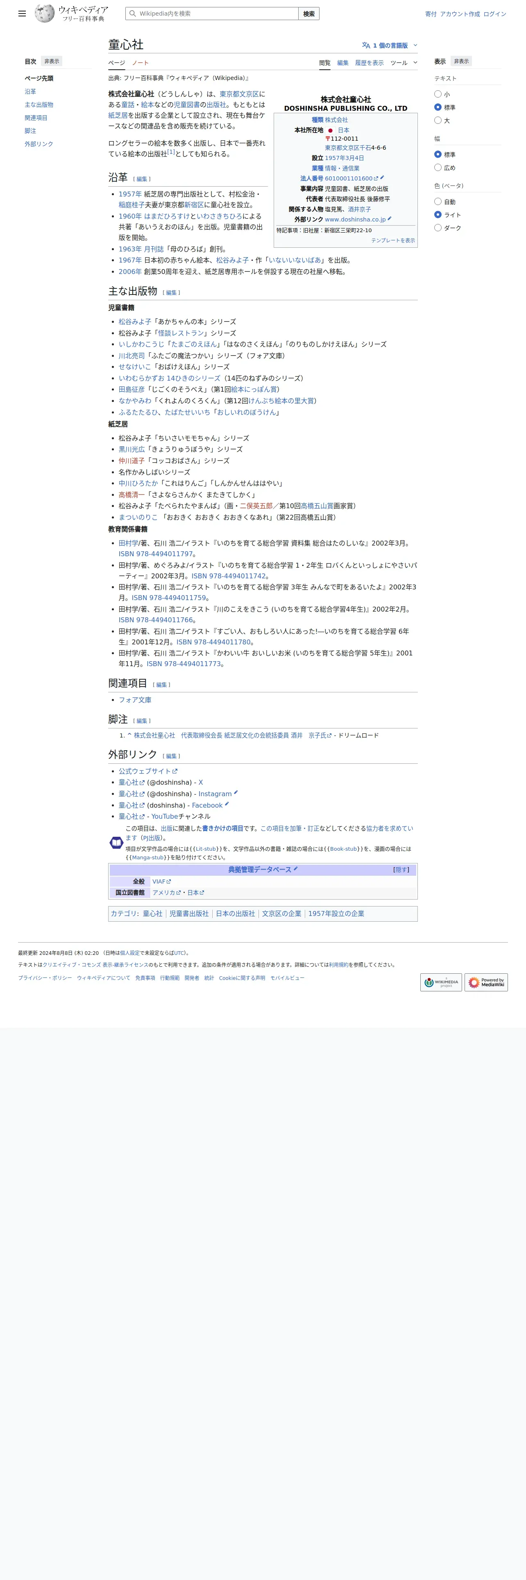Screen dimensions: 526x1580
Task: Open the フォア文庫 related link
Action: [x=135, y=700]
